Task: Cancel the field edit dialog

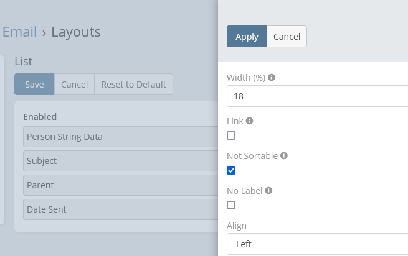Action: (287, 37)
